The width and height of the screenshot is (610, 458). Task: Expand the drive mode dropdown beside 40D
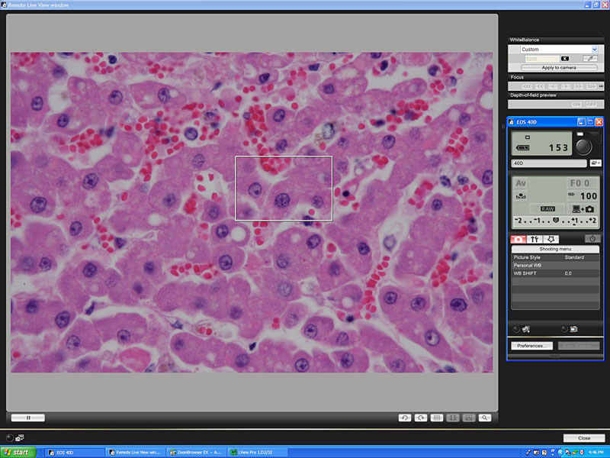pyautogui.click(x=595, y=163)
